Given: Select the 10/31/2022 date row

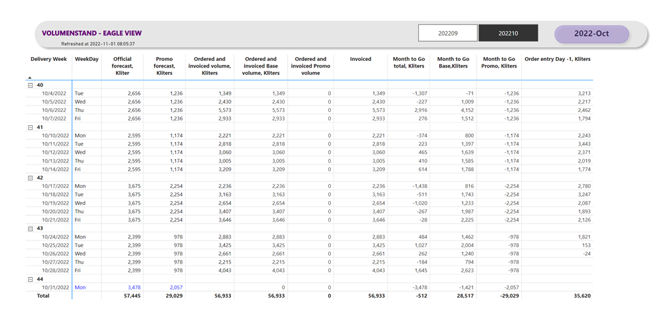Looking at the screenshot, I should [x=310, y=288].
